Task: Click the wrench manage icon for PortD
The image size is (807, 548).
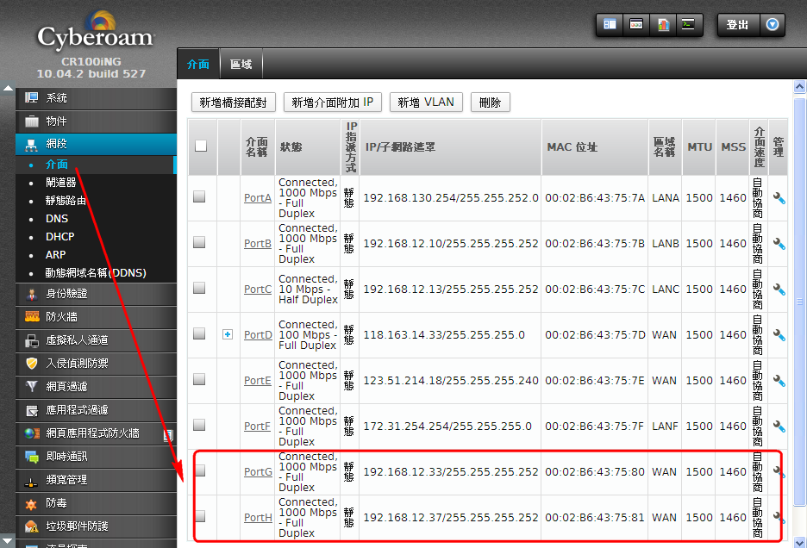Action: pos(779,335)
